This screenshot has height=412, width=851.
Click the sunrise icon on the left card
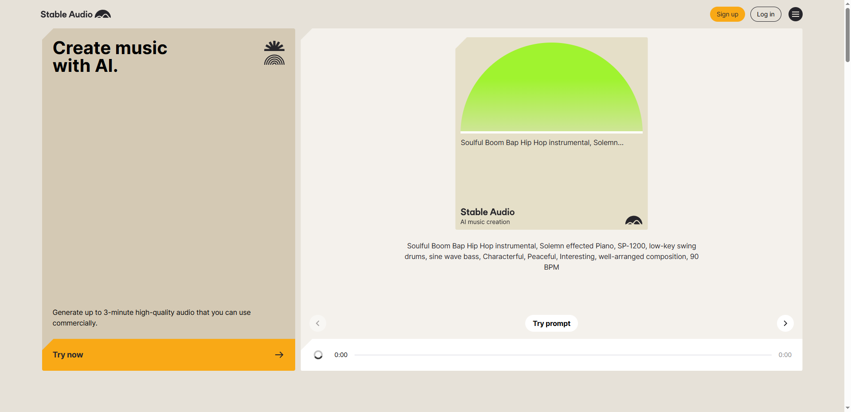pos(274,53)
